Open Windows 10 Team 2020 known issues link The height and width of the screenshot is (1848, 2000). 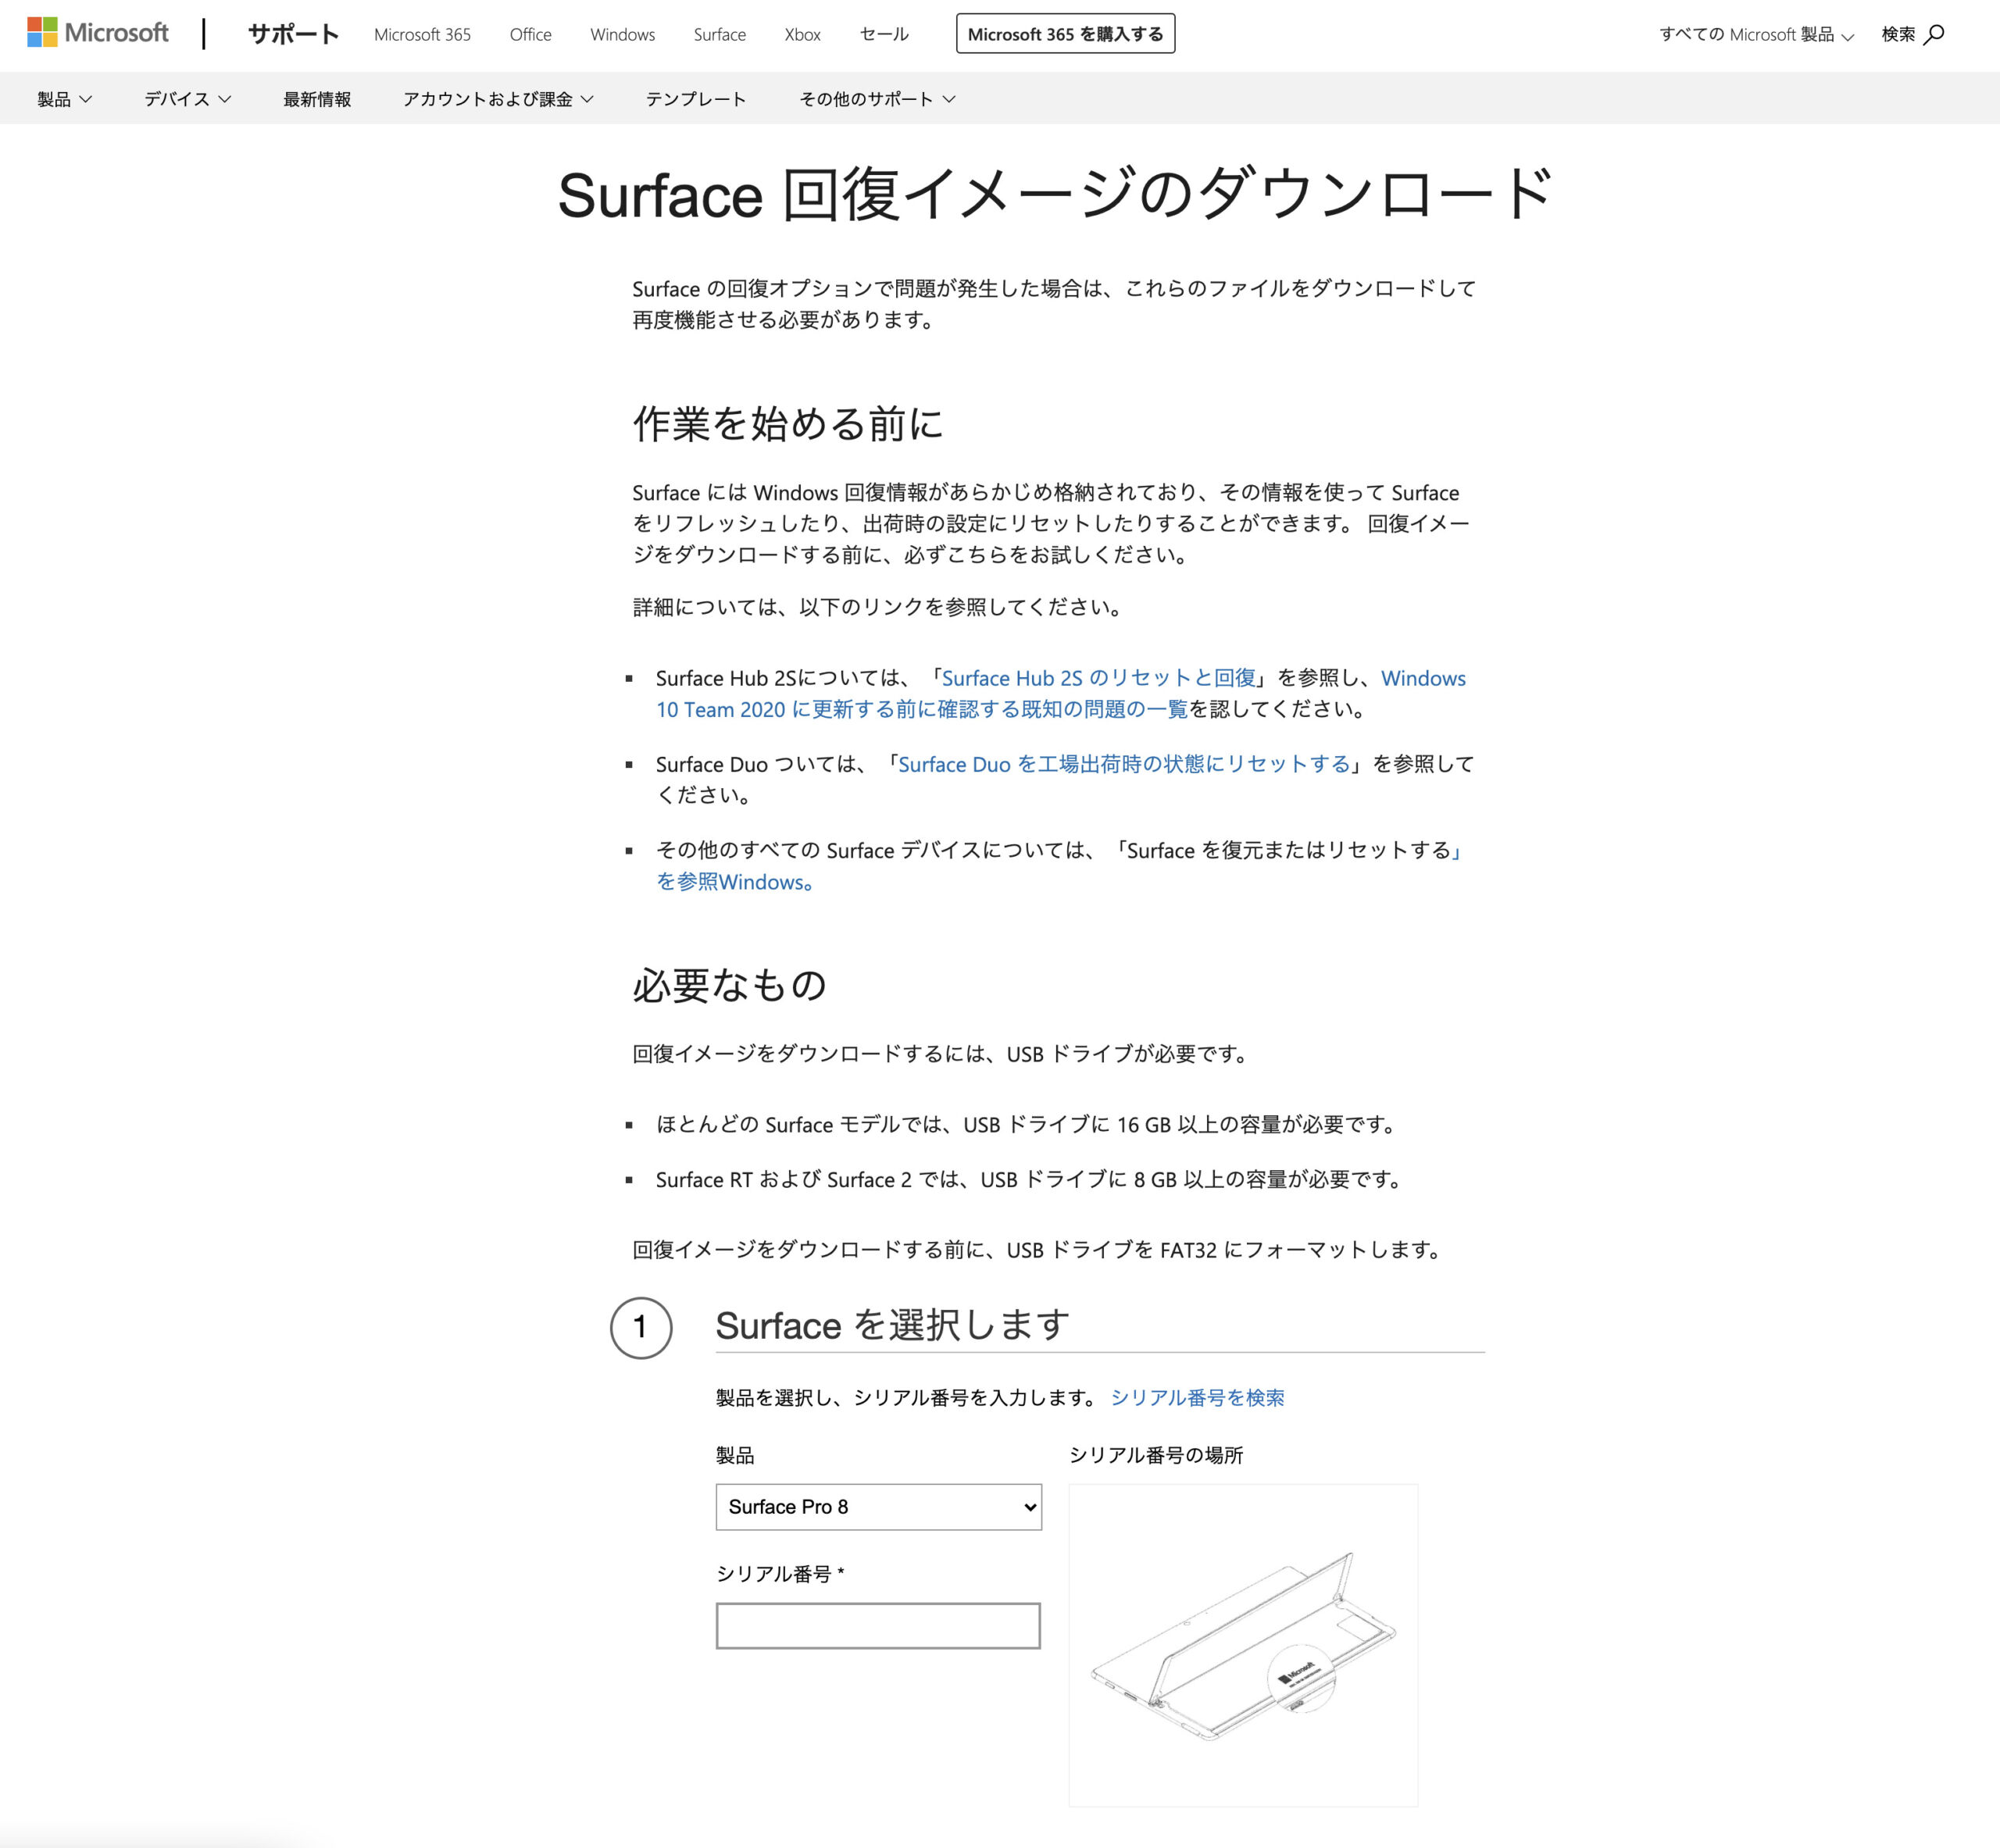click(922, 709)
